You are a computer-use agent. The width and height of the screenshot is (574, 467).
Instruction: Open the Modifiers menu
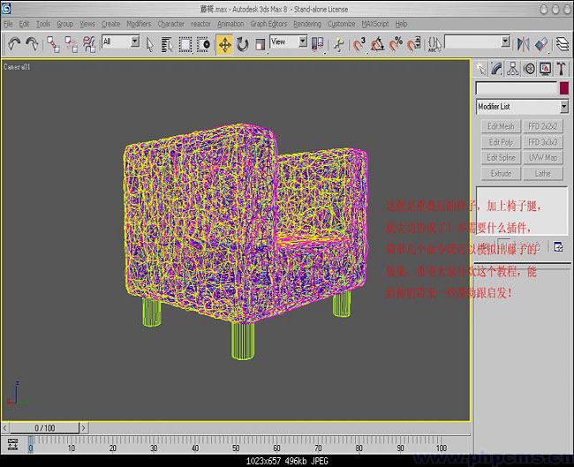139,24
